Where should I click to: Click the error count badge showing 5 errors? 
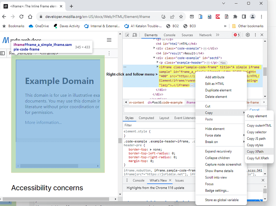pyautogui.click(x=236, y=35)
